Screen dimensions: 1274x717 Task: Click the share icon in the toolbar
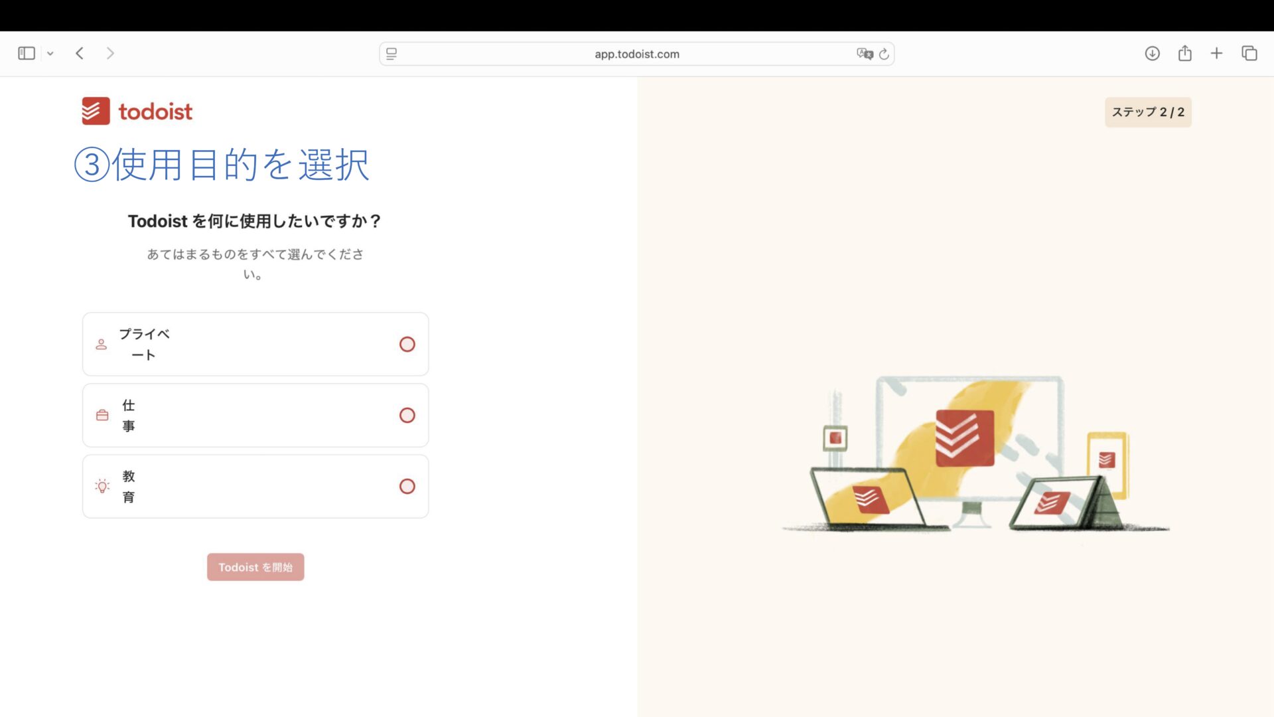[x=1185, y=53]
